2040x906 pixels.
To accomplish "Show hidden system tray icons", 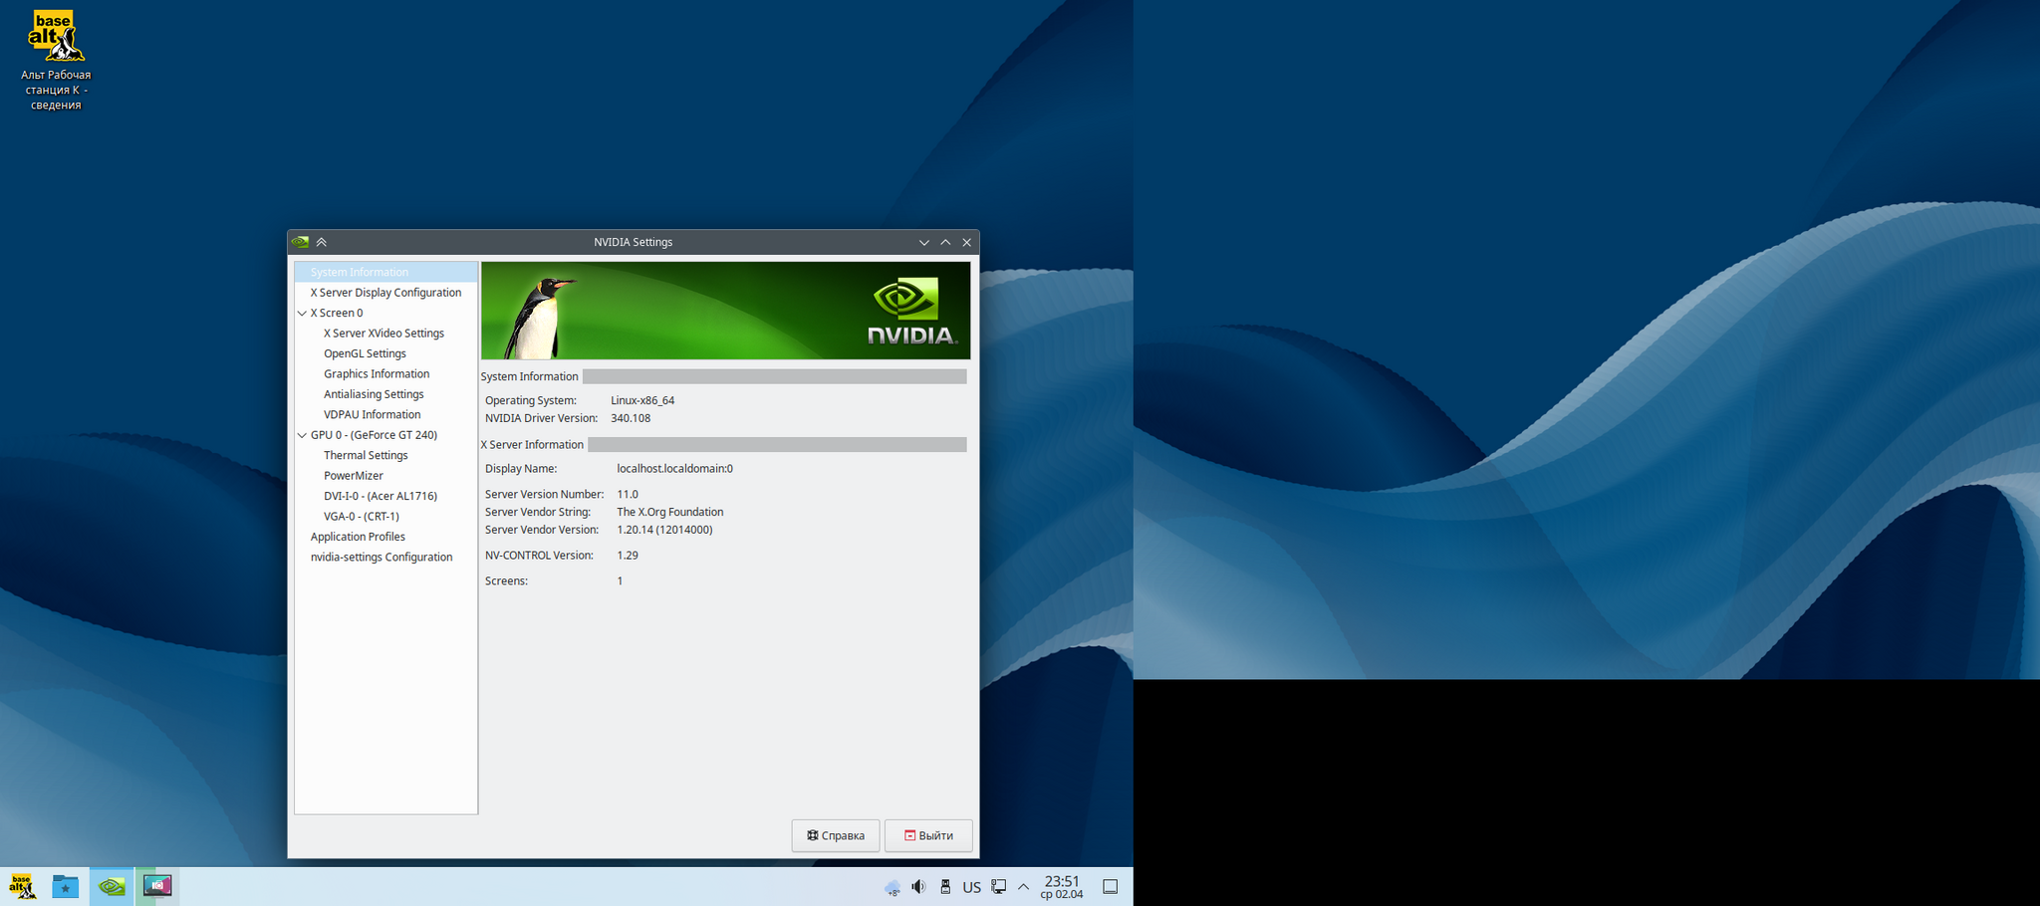I will [x=1023, y=886].
